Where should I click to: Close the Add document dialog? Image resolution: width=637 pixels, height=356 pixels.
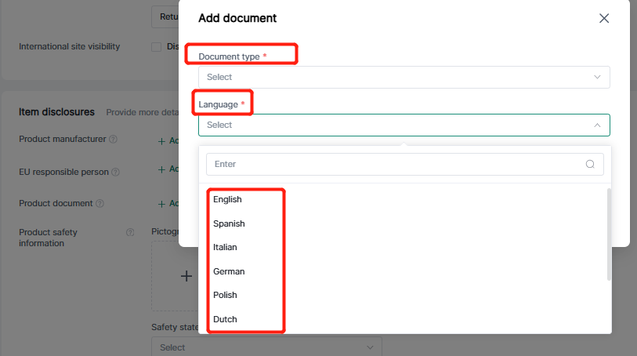point(604,18)
